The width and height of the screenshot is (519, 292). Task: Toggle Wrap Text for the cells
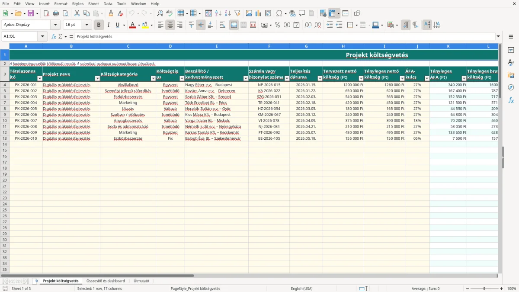coord(222,25)
